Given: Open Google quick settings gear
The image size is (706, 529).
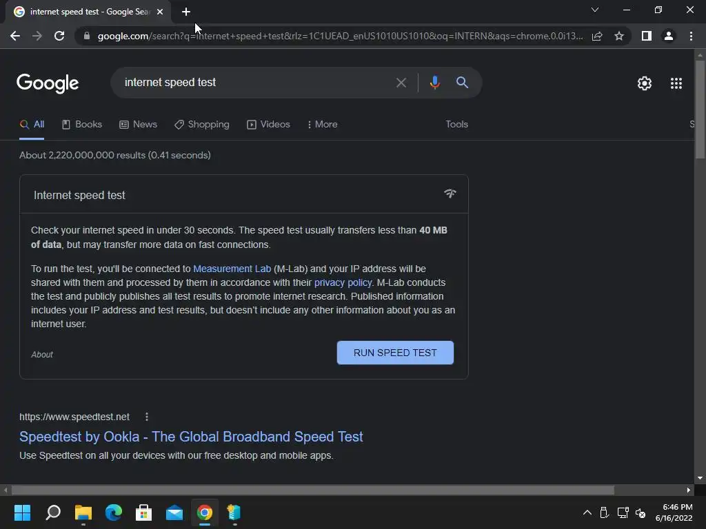Looking at the screenshot, I should [645, 83].
